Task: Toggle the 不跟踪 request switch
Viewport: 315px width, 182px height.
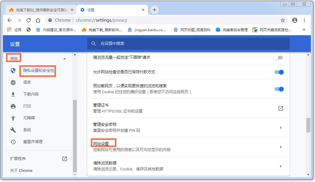Action: tap(278, 58)
